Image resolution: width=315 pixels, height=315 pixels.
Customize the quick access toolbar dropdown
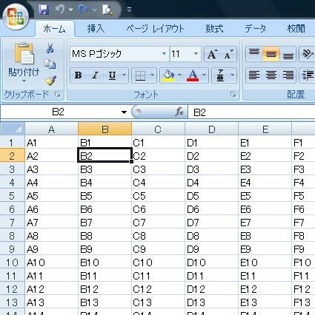click(129, 10)
